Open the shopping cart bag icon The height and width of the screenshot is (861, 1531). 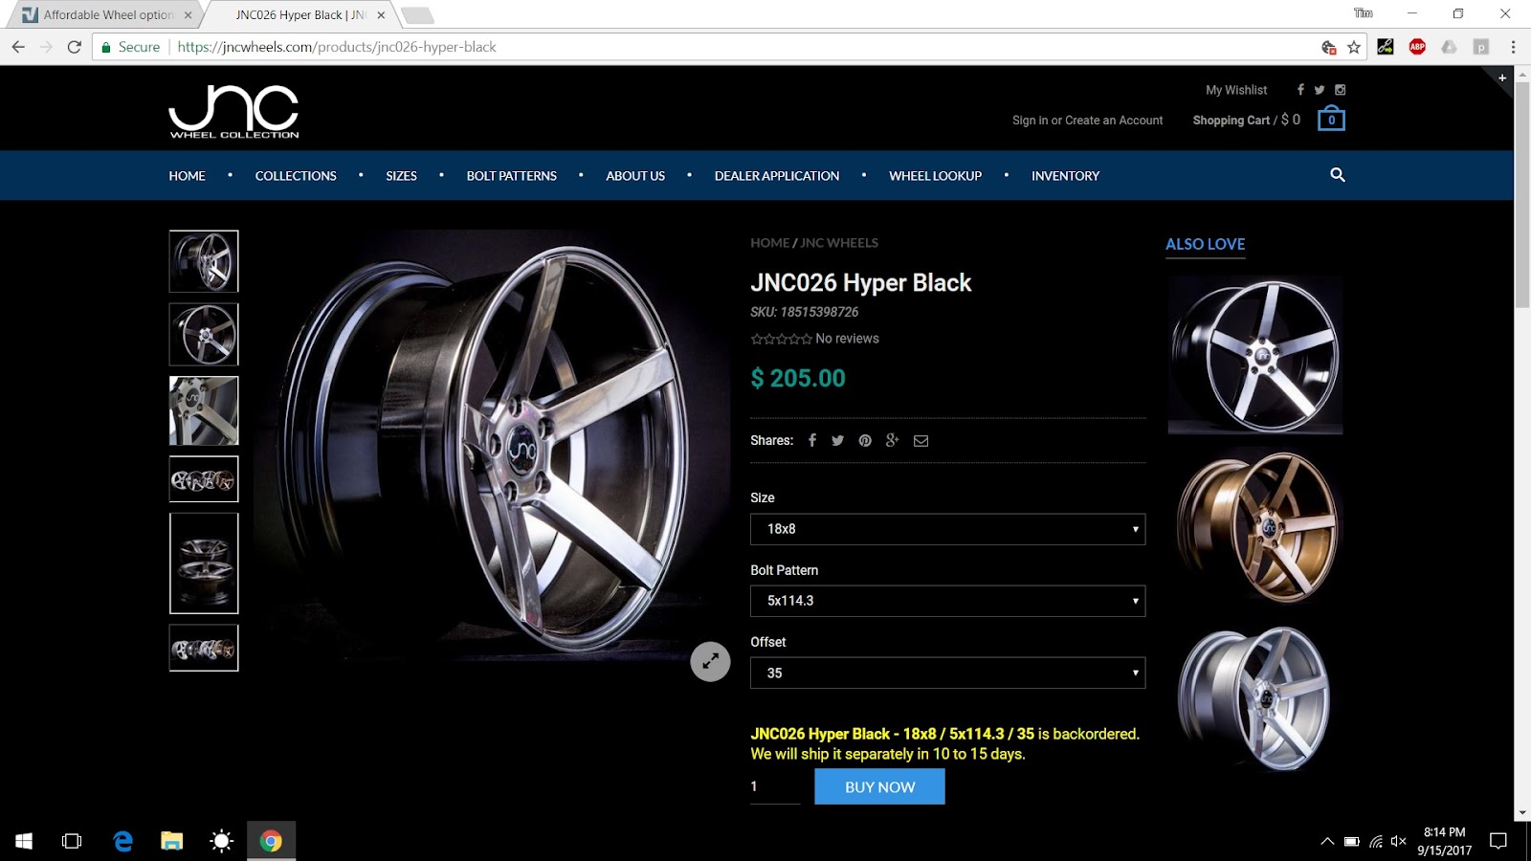1331,119
